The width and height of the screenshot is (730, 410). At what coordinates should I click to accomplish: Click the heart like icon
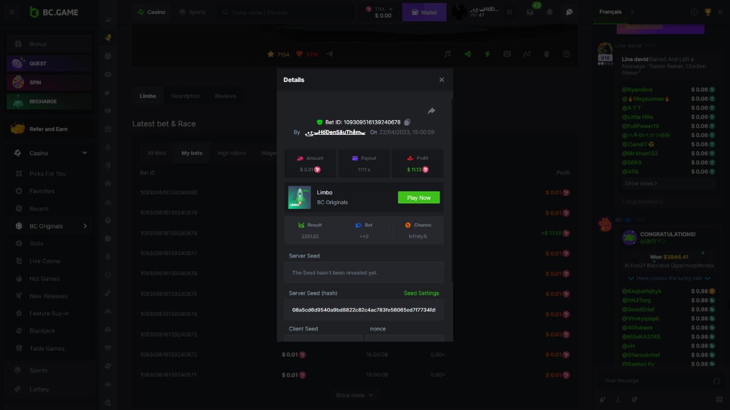click(299, 54)
